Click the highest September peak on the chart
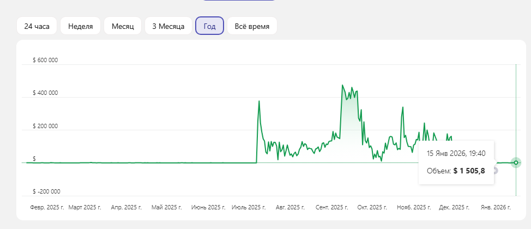Viewport: 531px width, 229px height. coord(342,86)
